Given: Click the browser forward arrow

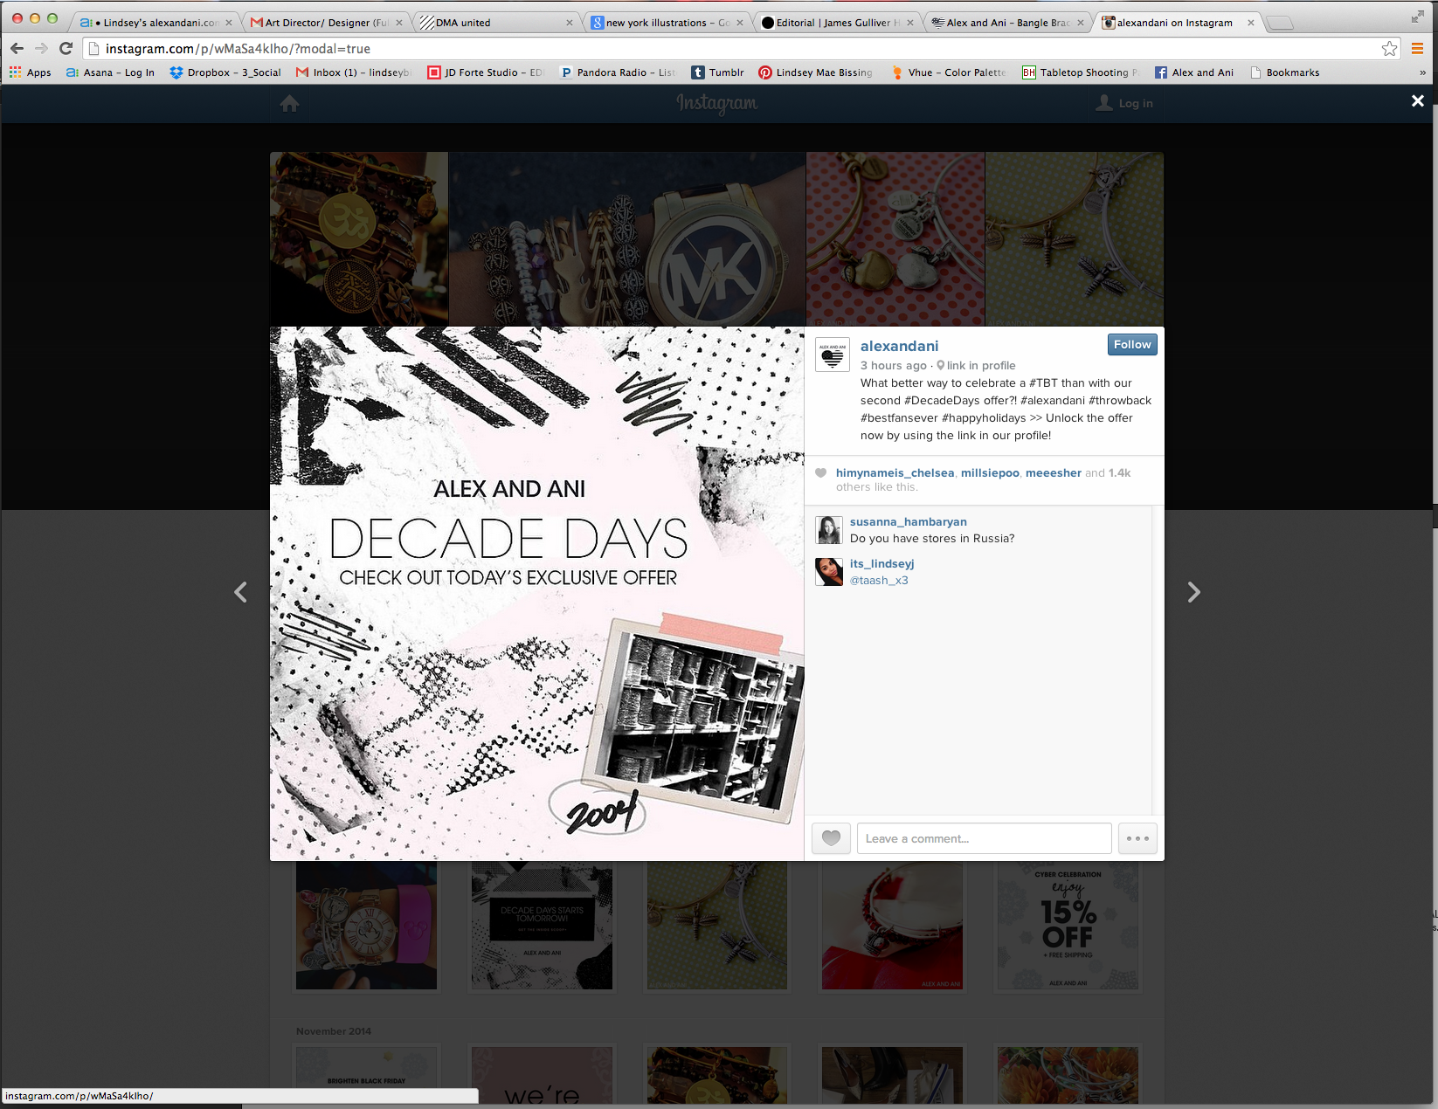Looking at the screenshot, I should coord(41,49).
